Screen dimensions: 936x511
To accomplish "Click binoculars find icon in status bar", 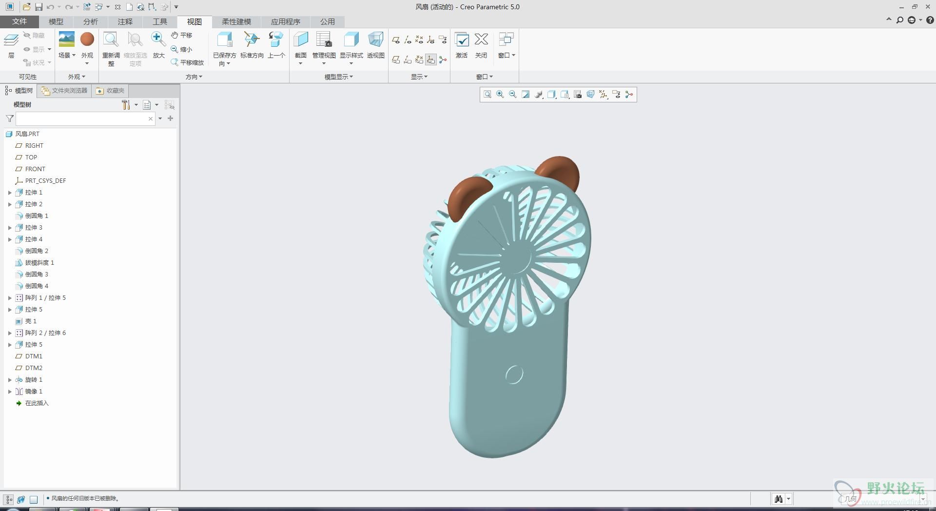I will coord(778,499).
